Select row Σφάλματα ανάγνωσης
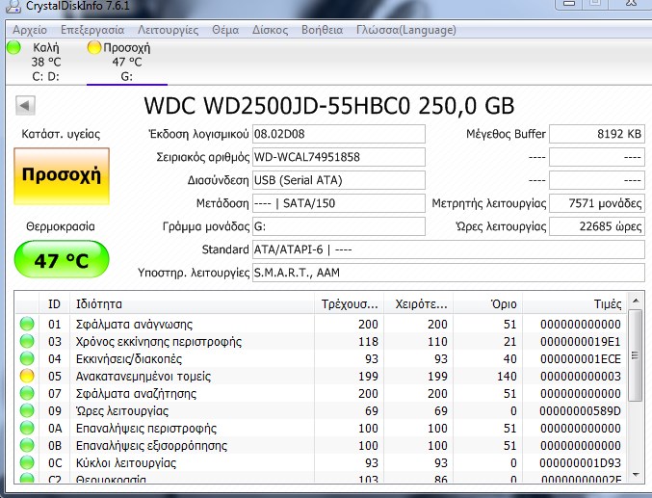This screenshot has height=498, width=652. [321, 324]
